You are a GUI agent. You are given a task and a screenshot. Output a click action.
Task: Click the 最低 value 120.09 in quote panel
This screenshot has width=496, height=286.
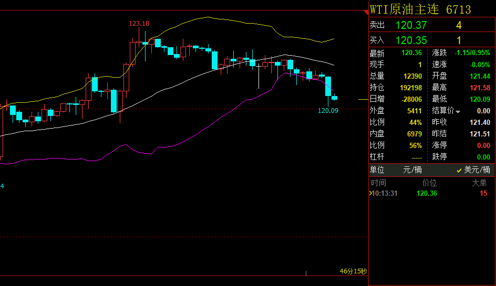coord(480,99)
